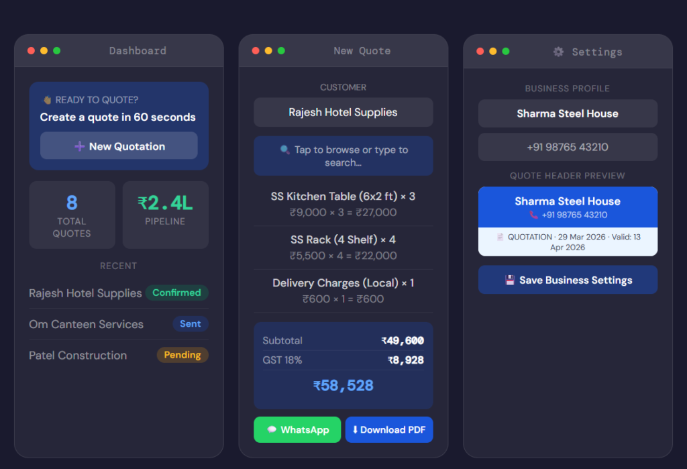Click the magnifier icon in product search
This screenshot has height=469, width=687.
tap(285, 150)
